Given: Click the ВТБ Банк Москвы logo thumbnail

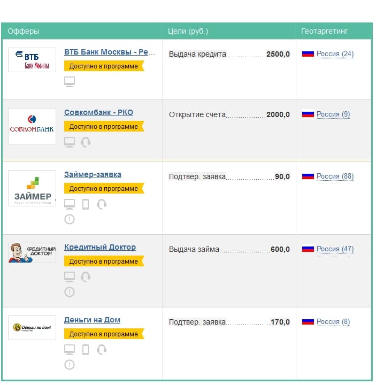Looking at the screenshot, I should [x=32, y=60].
